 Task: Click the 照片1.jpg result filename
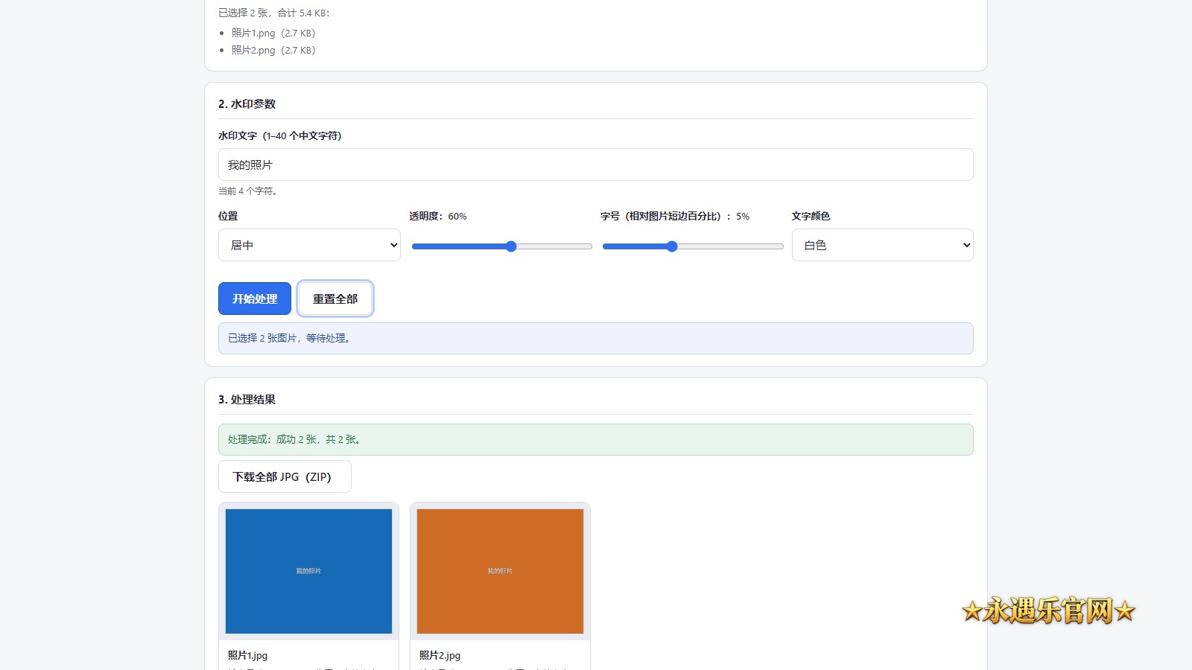[x=247, y=655]
